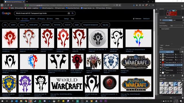
Task: Hide the Game Capture layer
Action: coord(160,62)
